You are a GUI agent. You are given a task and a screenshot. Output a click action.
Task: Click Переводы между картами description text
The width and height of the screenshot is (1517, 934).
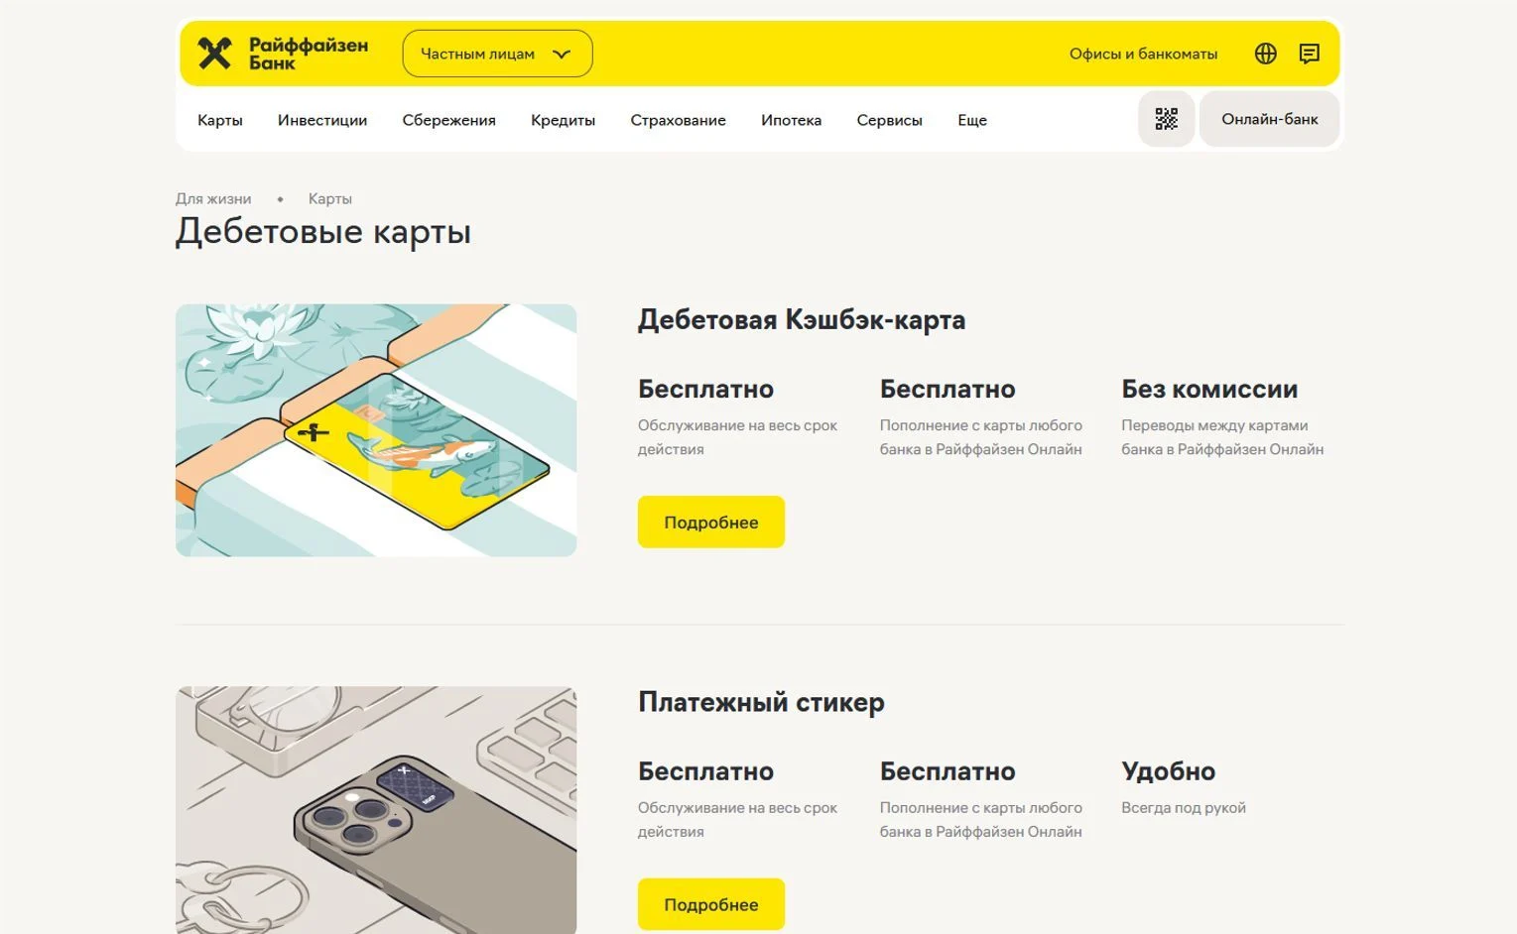1222,437
